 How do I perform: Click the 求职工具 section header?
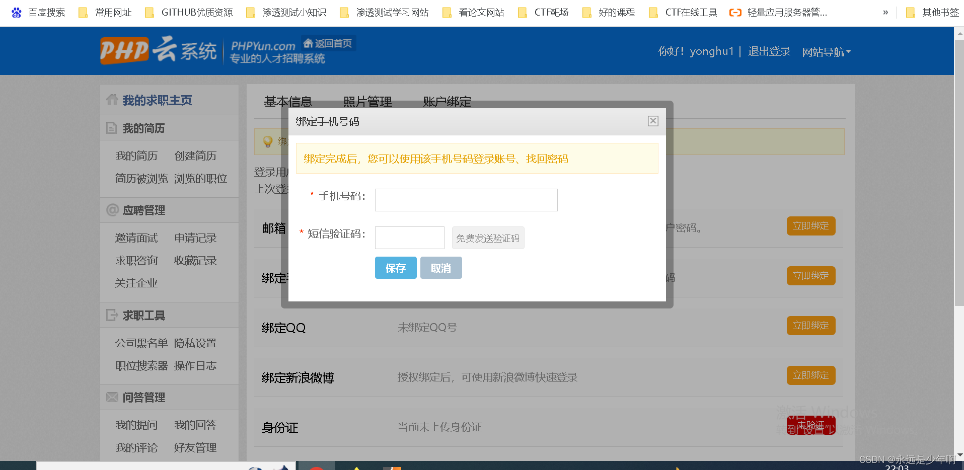144,316
